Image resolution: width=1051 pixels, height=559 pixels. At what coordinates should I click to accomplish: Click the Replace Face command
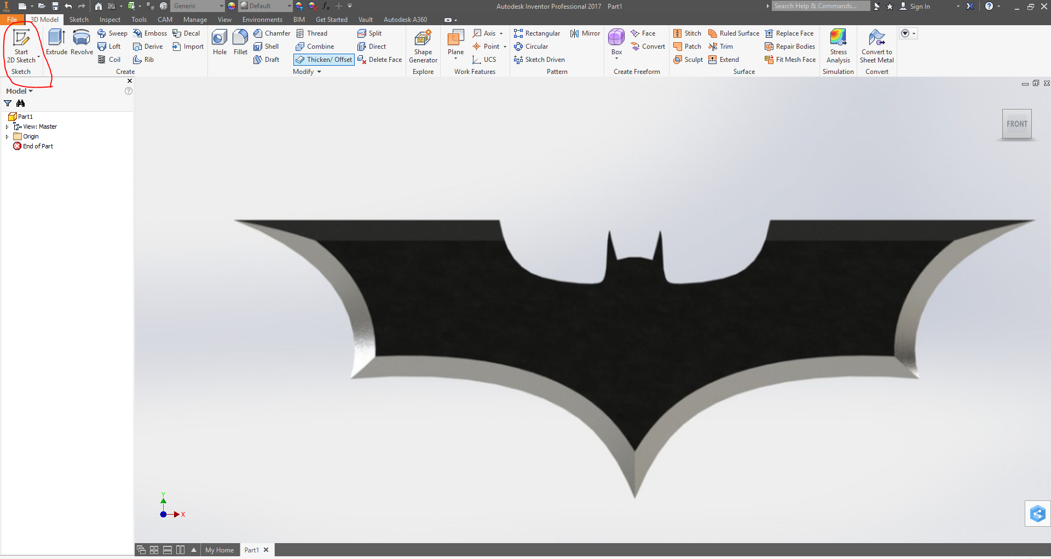point(789,33)
